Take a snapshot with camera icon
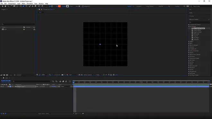The image size is (212, 119). coord(62,75)
